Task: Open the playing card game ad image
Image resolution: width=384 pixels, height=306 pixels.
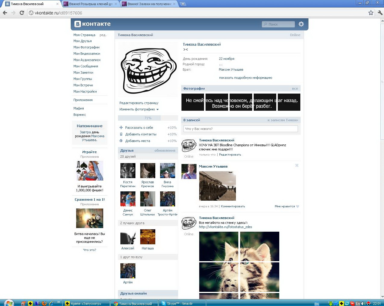Action: click(90, 171)
